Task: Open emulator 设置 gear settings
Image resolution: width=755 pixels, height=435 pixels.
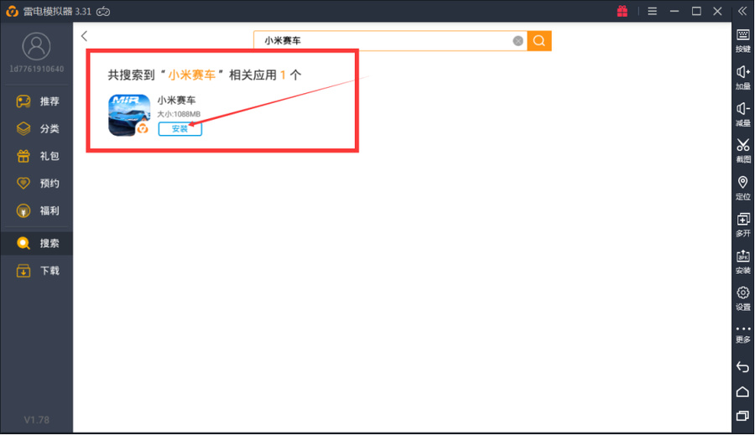Action: pyautogui.click(x=742, y=297)
